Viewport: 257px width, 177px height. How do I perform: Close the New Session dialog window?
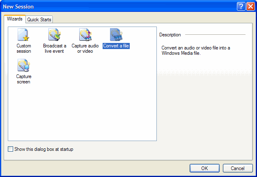(250, 7)
